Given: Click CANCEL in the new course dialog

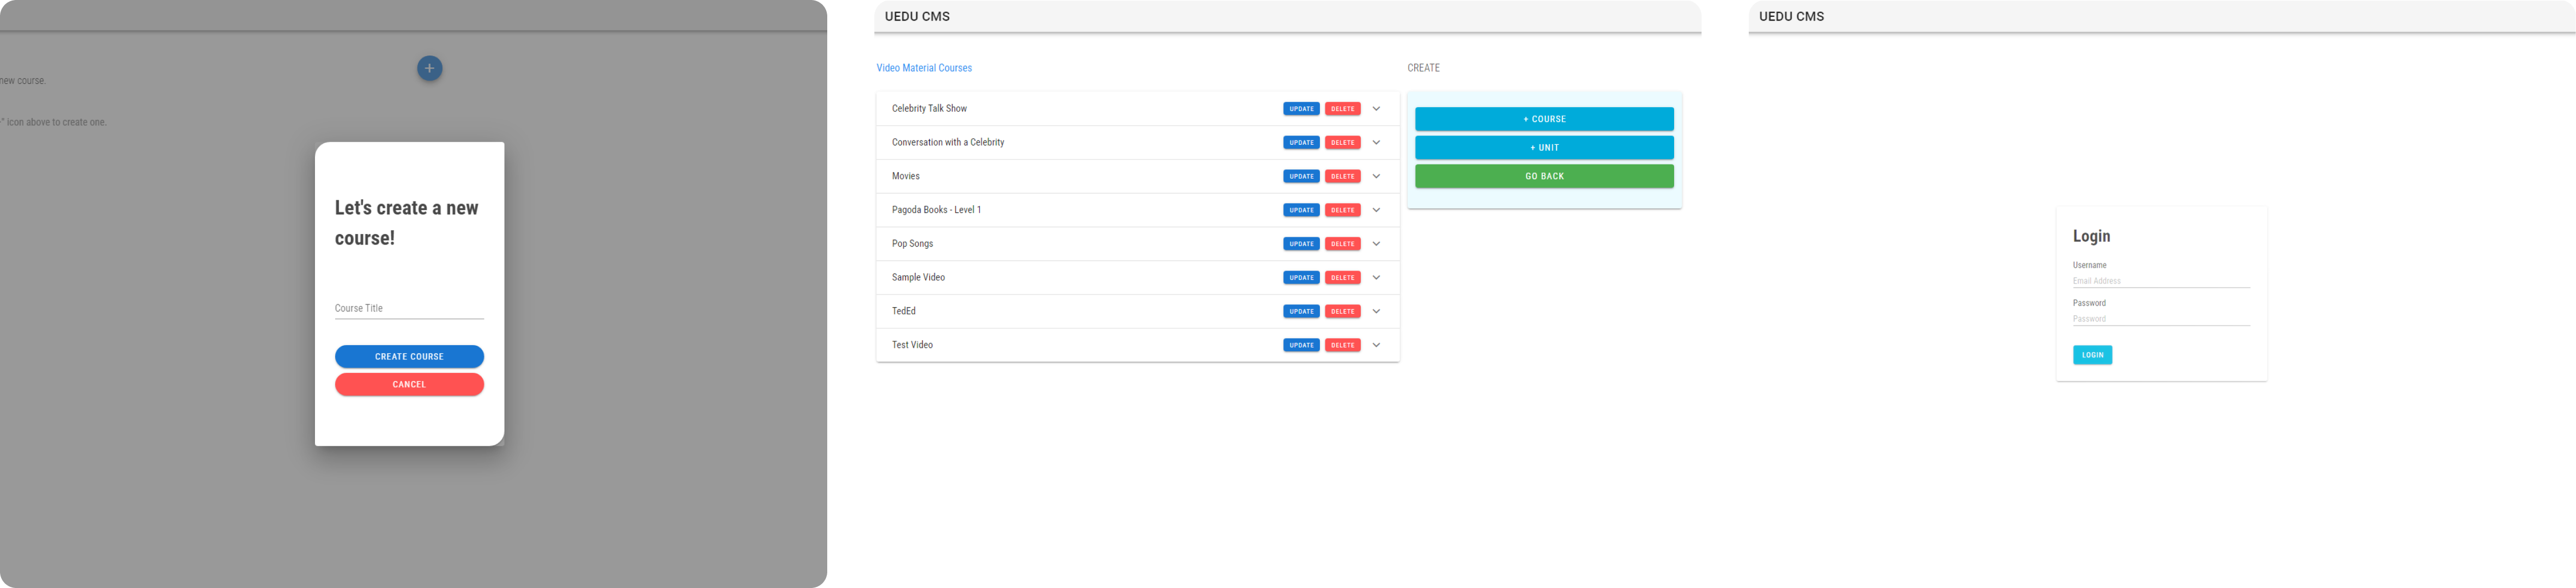Looking at the screenshot, I should [409, 384].
